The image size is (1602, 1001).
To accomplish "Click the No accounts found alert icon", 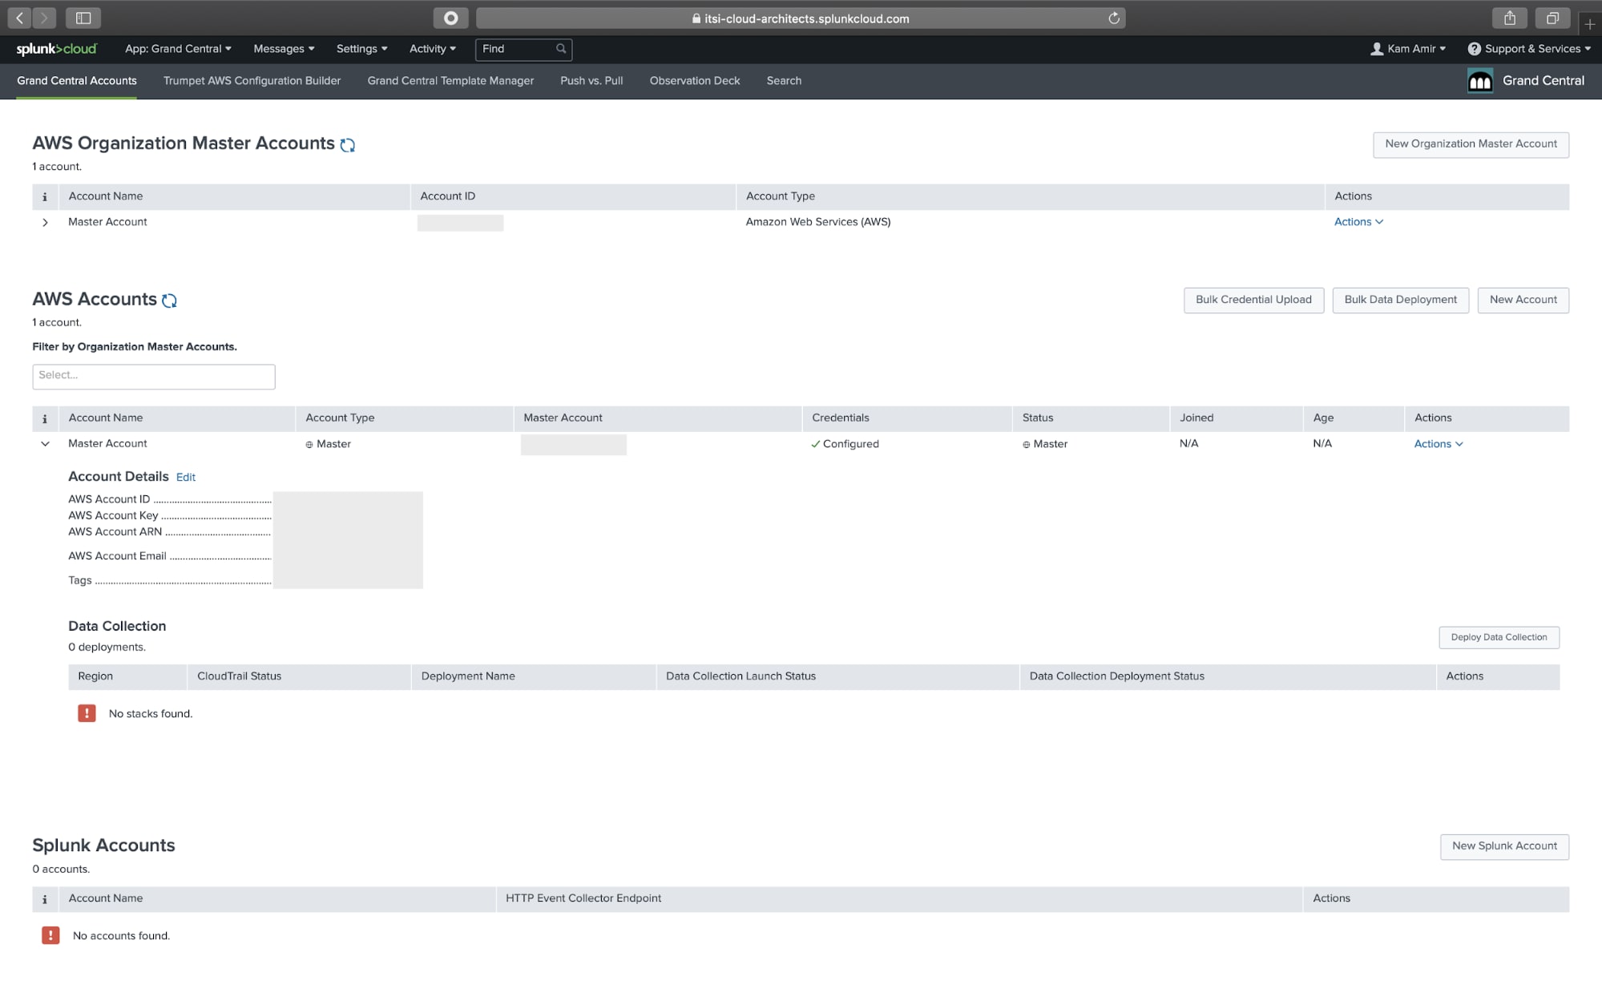I will pos(50,935).
